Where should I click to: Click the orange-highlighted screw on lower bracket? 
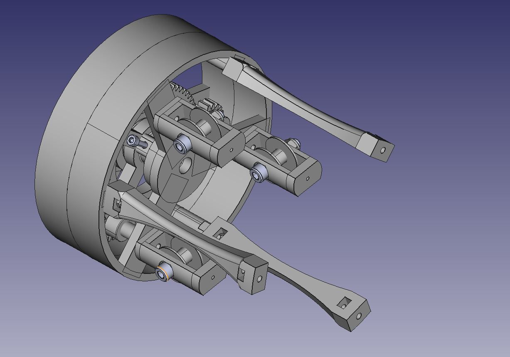[163, 273]
